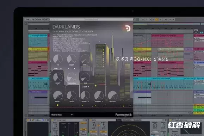Toggle the Echo device activator button
This screenshot has width=204, height=136.
coord(91,120)
